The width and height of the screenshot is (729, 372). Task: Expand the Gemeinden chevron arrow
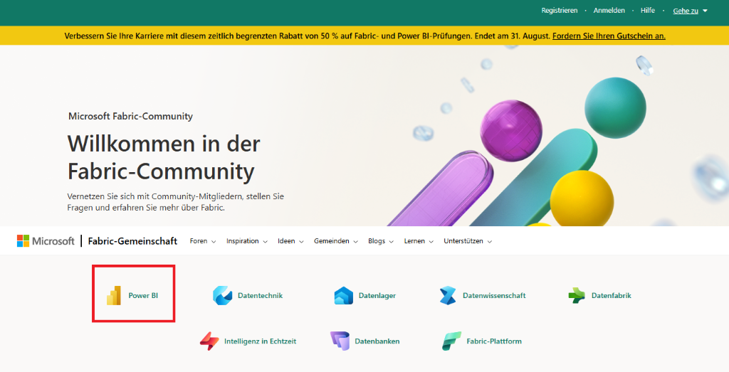pyautogui.click(x=355, y=242)
